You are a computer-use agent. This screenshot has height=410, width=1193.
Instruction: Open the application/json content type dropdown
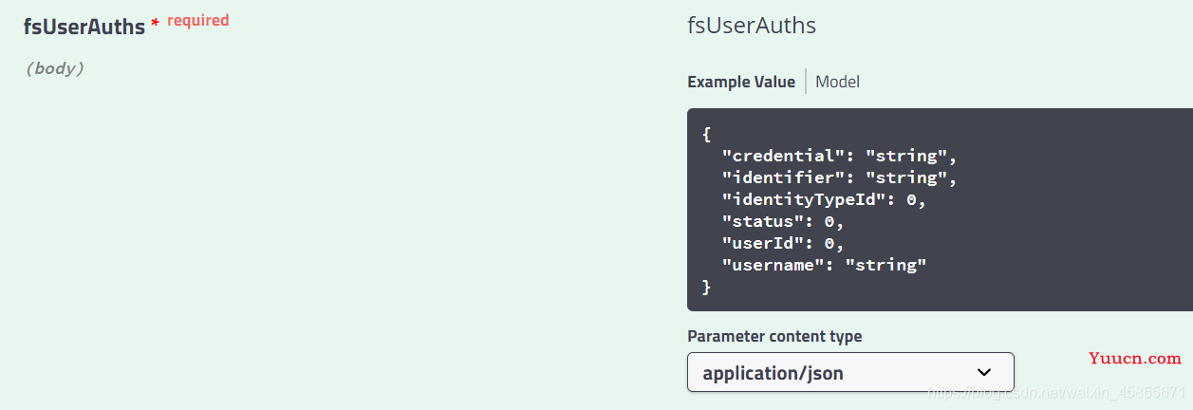coord(850,372)
